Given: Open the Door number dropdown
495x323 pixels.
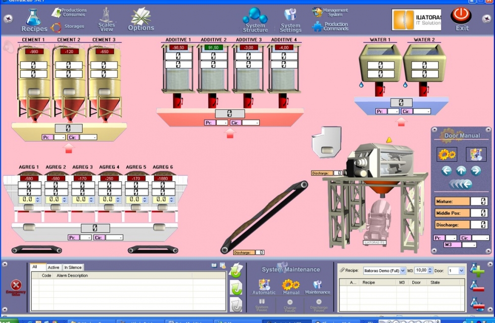Looking at the screenshot, I should click(x=461, y=271).
